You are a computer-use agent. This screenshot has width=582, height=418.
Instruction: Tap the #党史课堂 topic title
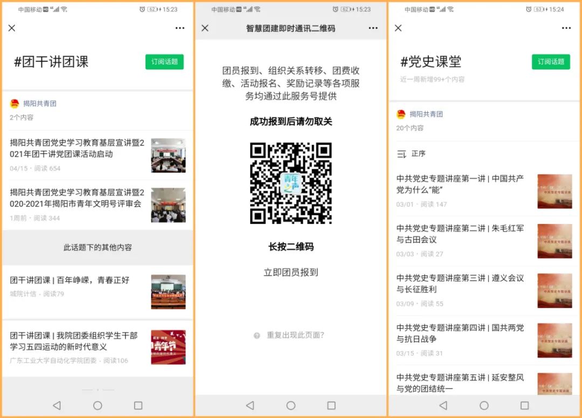pos(431,61)
